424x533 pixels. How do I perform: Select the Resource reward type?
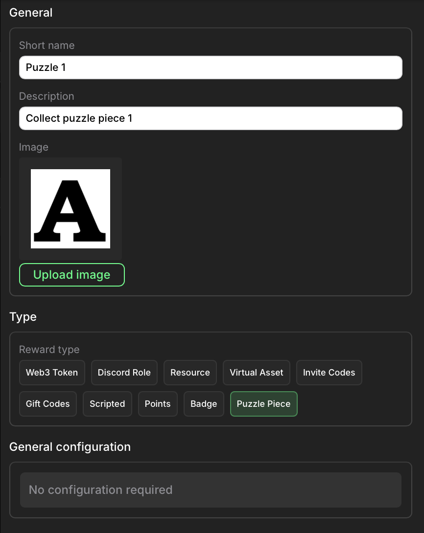coord(190,373)
